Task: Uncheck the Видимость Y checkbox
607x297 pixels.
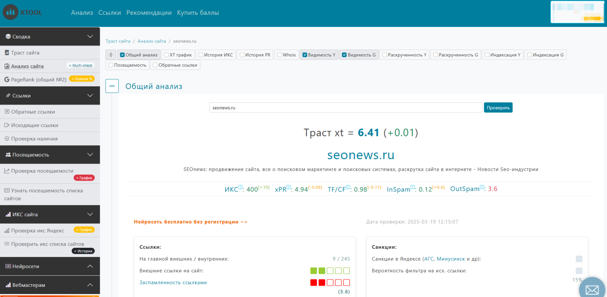Action: (305, 55)
